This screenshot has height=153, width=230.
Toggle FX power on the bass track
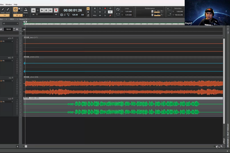(1, 41)
